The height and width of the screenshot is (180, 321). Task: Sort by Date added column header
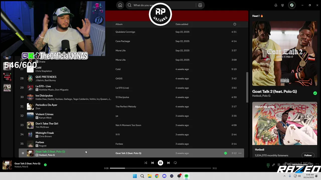coord(182,24)
